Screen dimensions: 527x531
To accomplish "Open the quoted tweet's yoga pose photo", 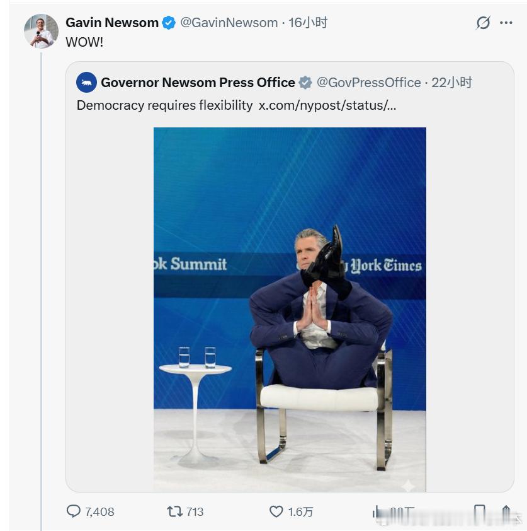I will pos(290,309).
